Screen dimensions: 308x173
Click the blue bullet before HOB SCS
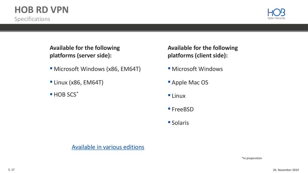(x=51, y=94)
